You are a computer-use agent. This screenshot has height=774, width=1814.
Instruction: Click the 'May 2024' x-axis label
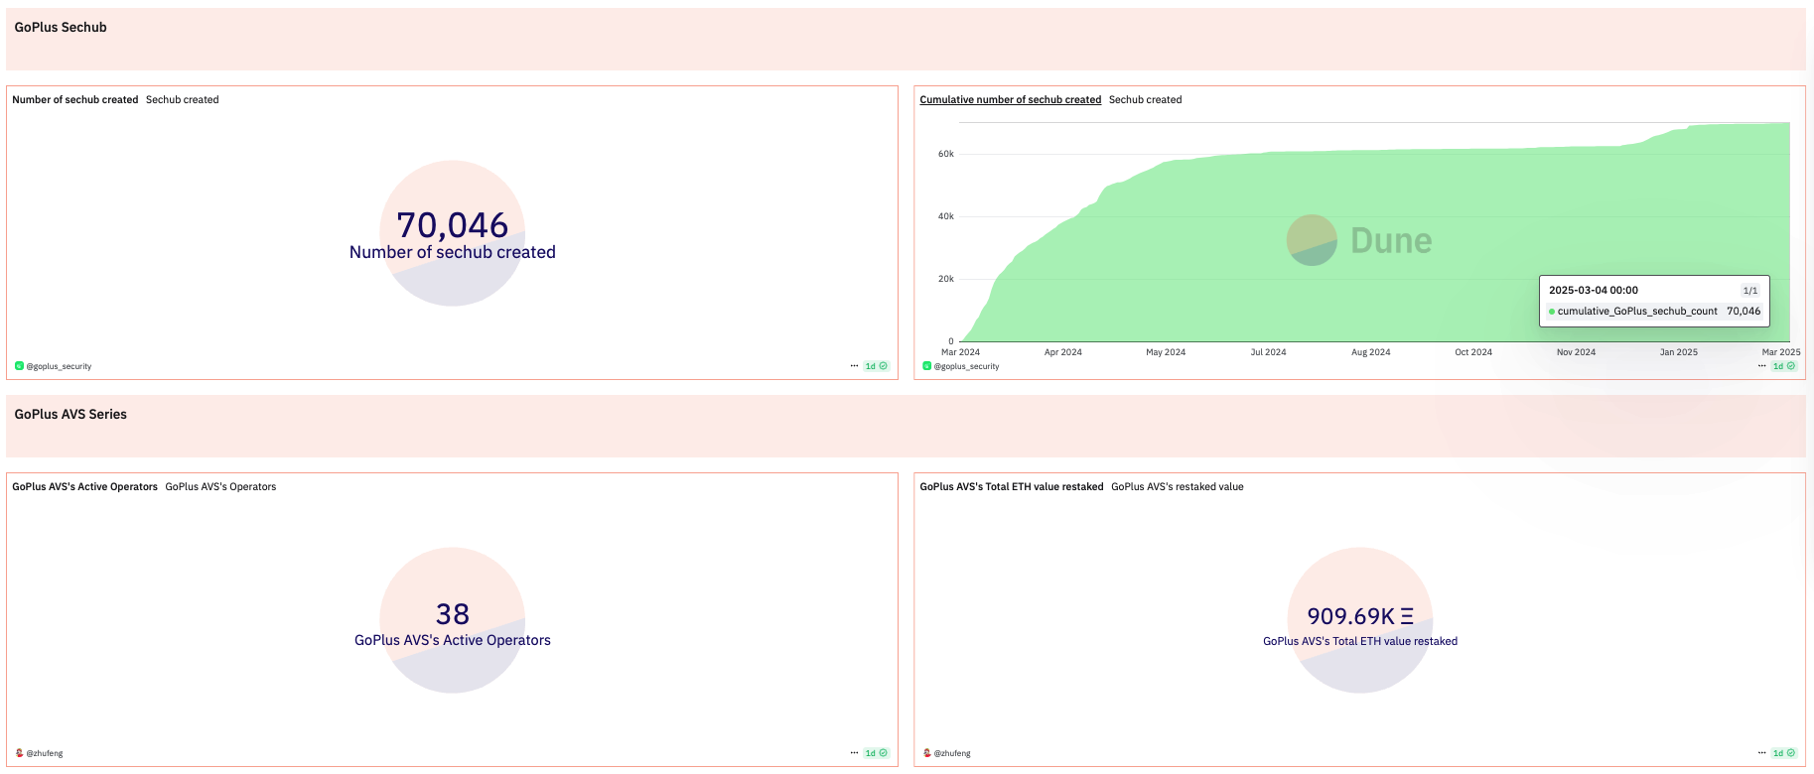[1166, 352]
